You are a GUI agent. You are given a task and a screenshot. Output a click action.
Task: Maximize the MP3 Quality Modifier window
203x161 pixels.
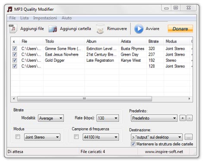pos(176,8)
